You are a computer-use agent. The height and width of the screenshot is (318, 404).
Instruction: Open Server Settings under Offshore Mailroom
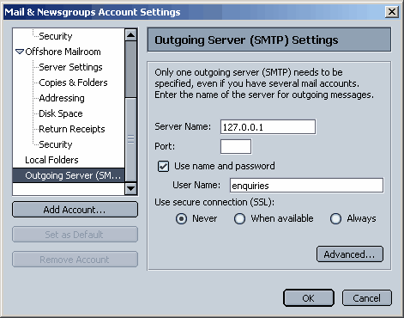[x=70, y=67]
